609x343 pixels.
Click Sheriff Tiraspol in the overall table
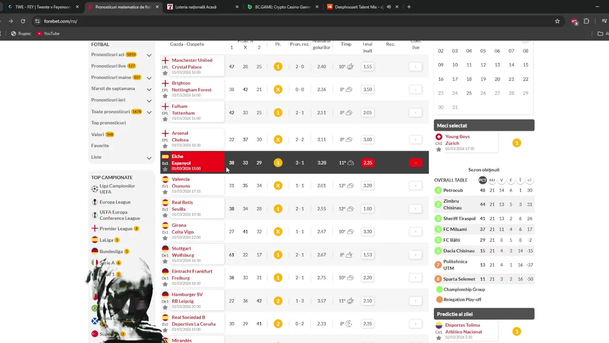459,219
